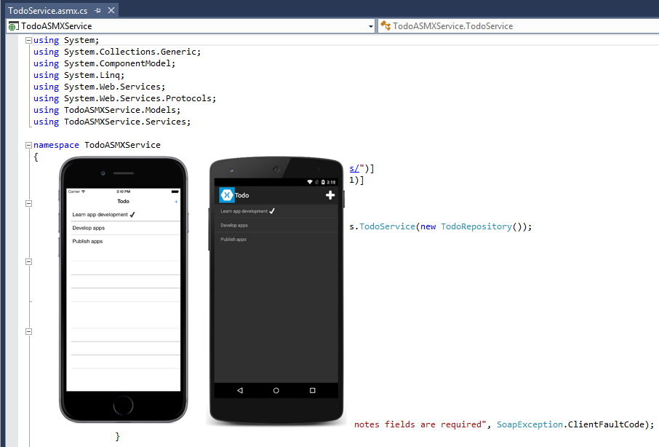Viewport: 659px width, 447px height.
Task: Click the battery icon in the Android status bar
Action: (x=323, y=181)
